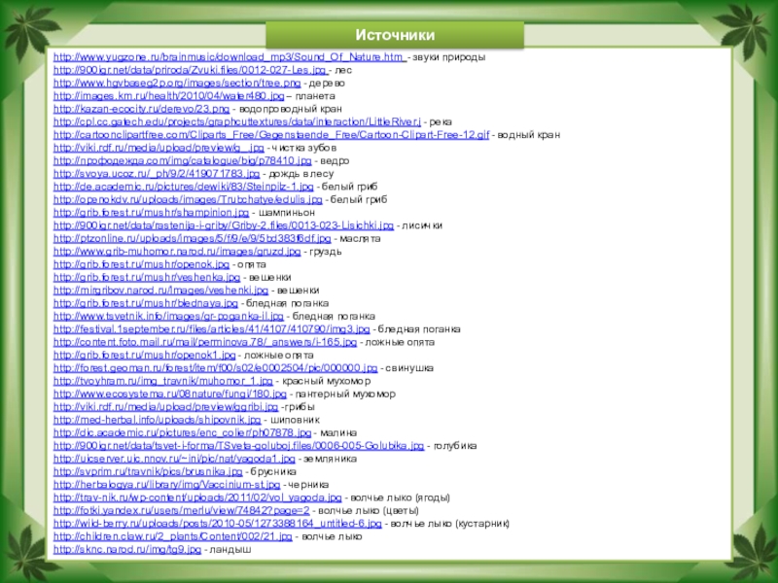Open the yugzone.ru Sound_Of_Nature link
The height and width of the screenshot is (583, 778).
tap(229, 58)
